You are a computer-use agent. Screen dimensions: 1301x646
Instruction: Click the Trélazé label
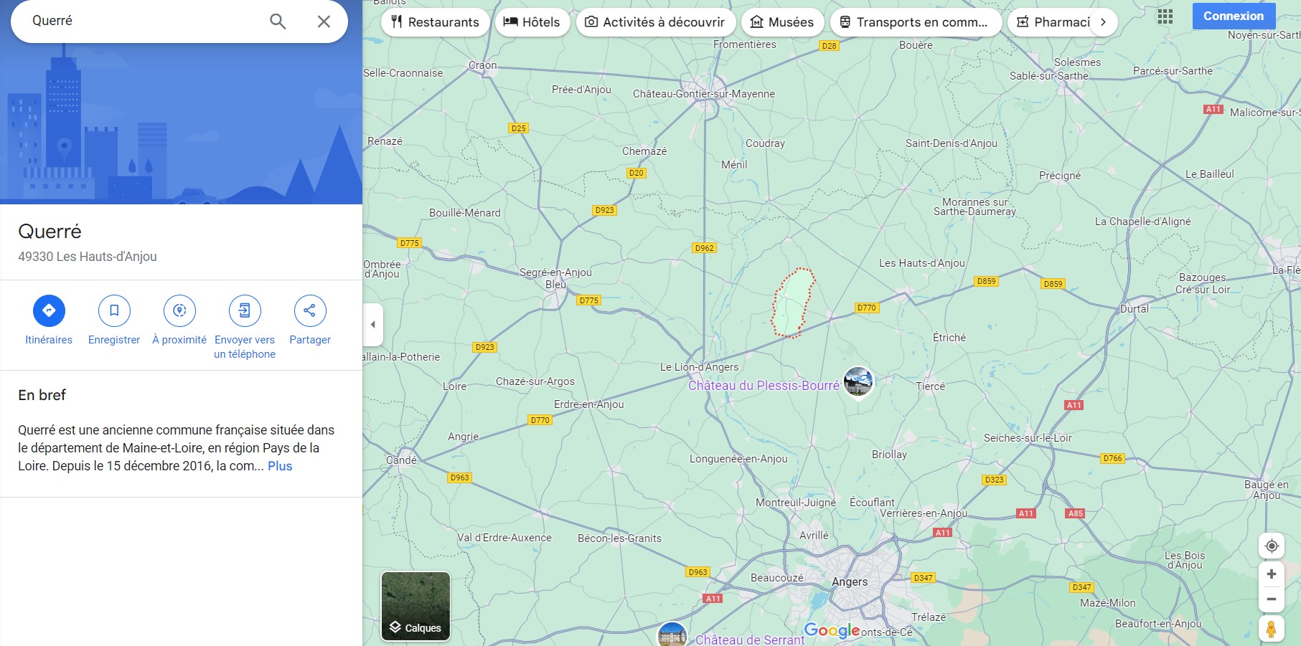coord(929,617)
